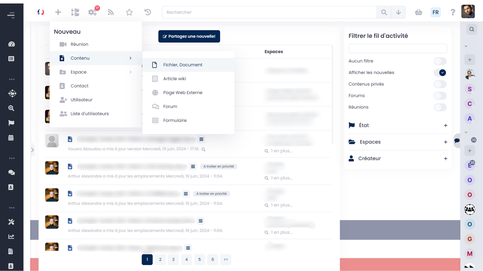Expand the Espace submenu arrow
Image resolution: width=483 pixels, height=271 pixels.
pos(130,72)
